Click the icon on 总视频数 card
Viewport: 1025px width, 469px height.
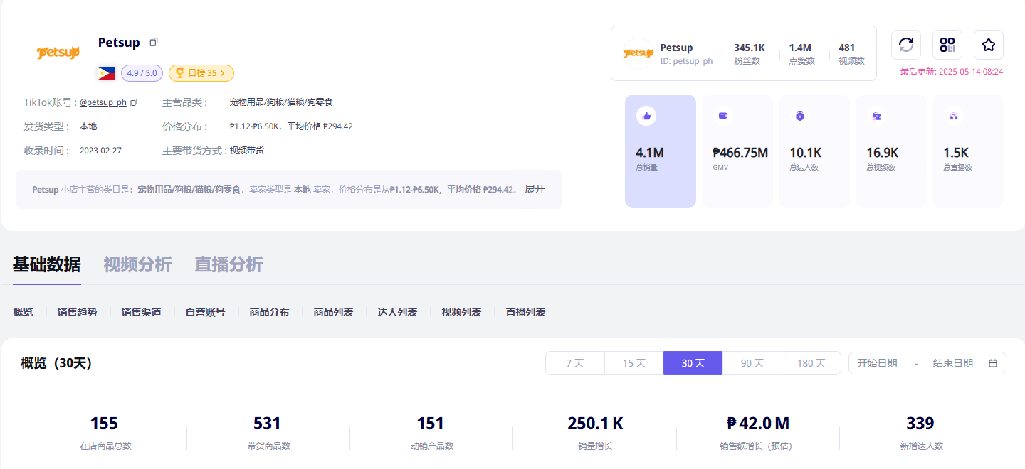pos(876,116)
